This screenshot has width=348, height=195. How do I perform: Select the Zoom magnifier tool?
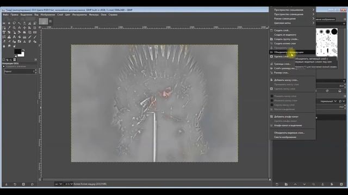(x=15, y=28)
